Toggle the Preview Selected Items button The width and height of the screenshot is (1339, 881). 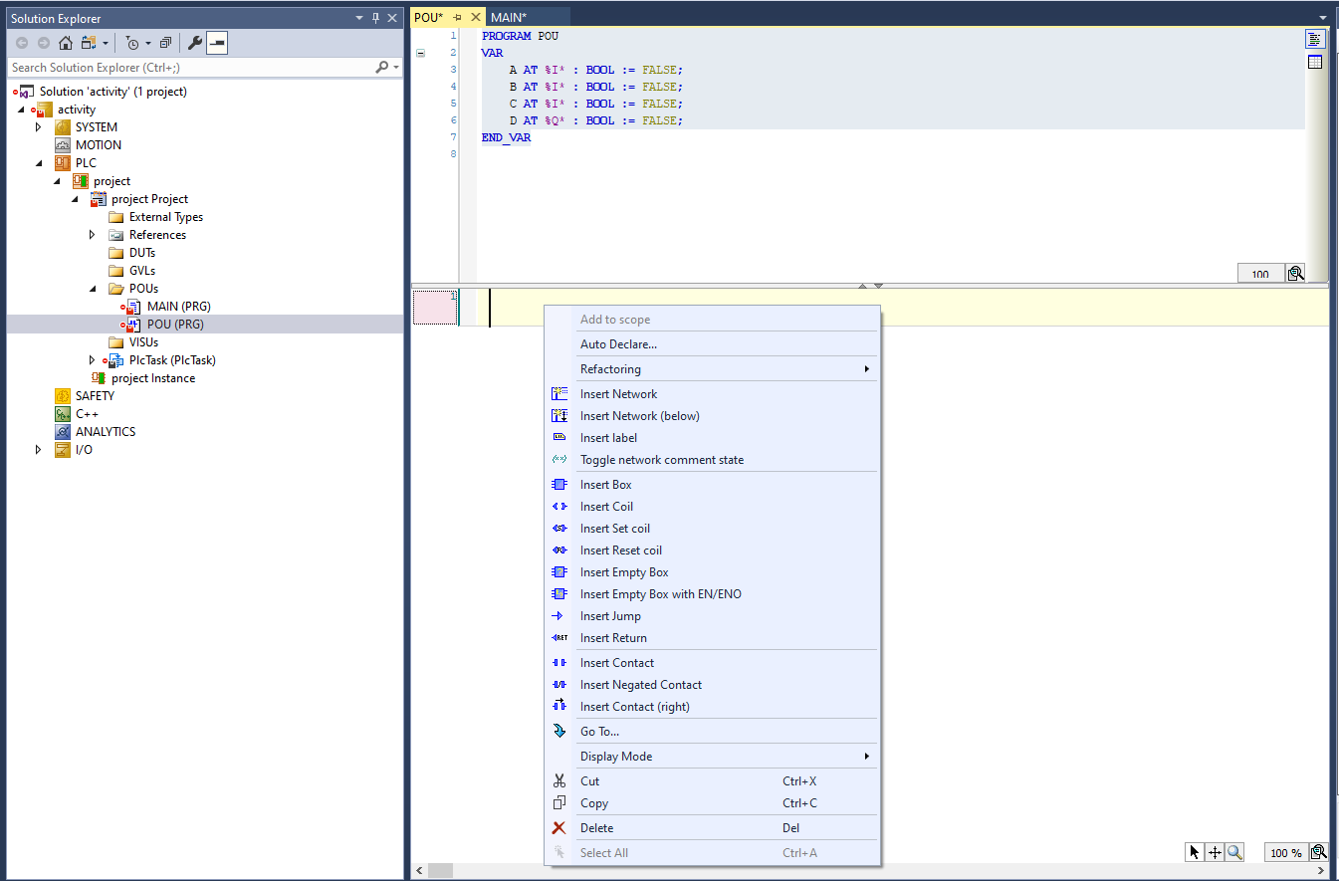pyautogui.click(x=217, y=43)
